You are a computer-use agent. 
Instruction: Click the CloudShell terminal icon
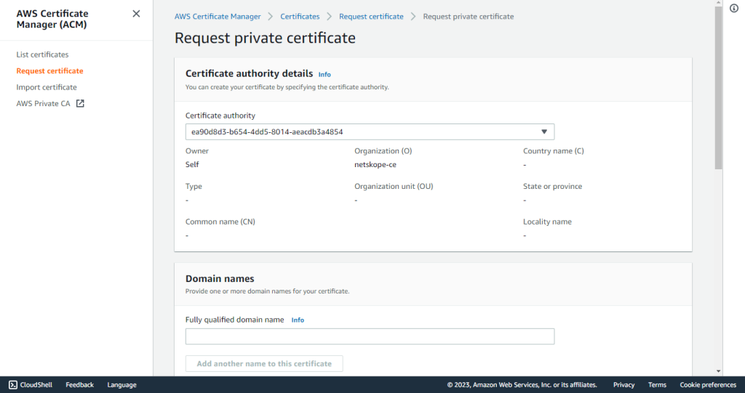coord(13,385)
